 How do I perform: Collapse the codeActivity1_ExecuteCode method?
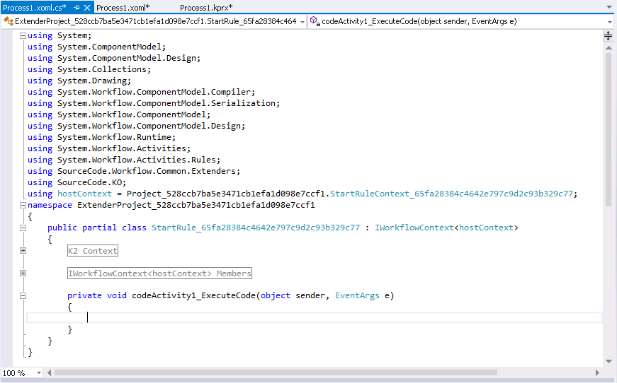(x=23, y=296)
